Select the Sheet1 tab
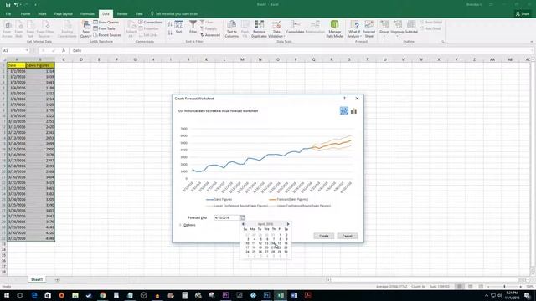Viewport: 536px width, 301px height. [37, 279]
